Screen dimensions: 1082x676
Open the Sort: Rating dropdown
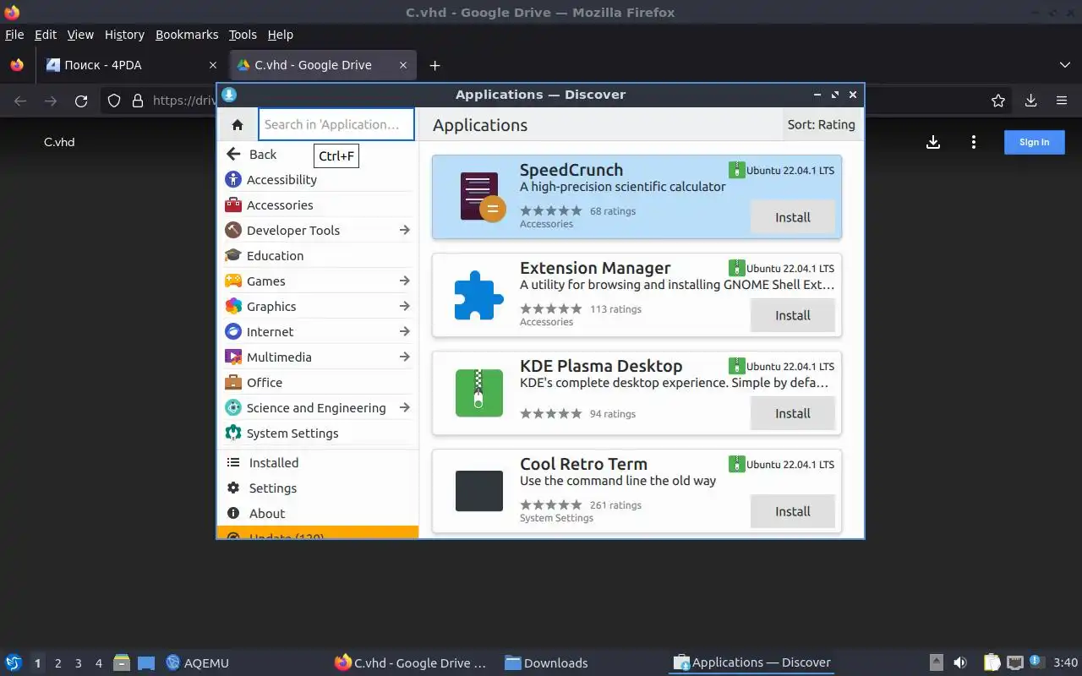821,124
